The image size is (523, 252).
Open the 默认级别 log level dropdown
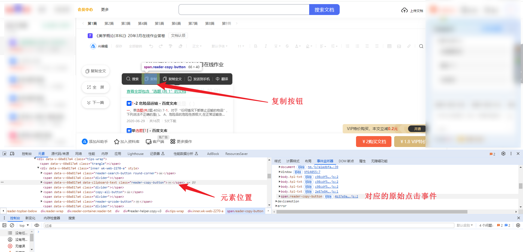tap(465, 225)
